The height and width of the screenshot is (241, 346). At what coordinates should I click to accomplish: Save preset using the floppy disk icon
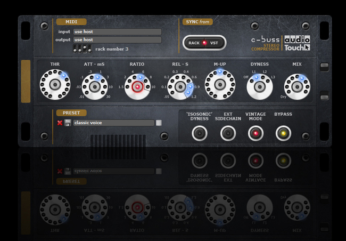click(68, 123)
